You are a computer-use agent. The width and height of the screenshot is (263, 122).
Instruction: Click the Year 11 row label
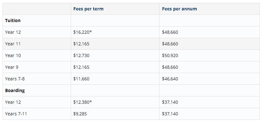pyautogui.click(x=13, y=44)
